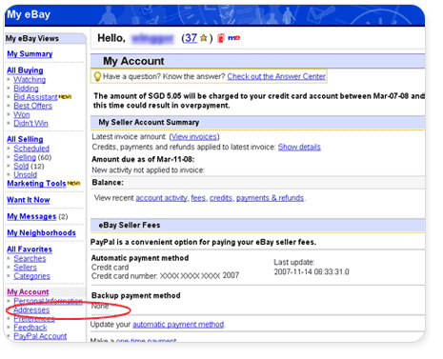Open Addresses under My Account
This screenshot has height=359, width=443.
pyautogui.click(x=31, y=309)
